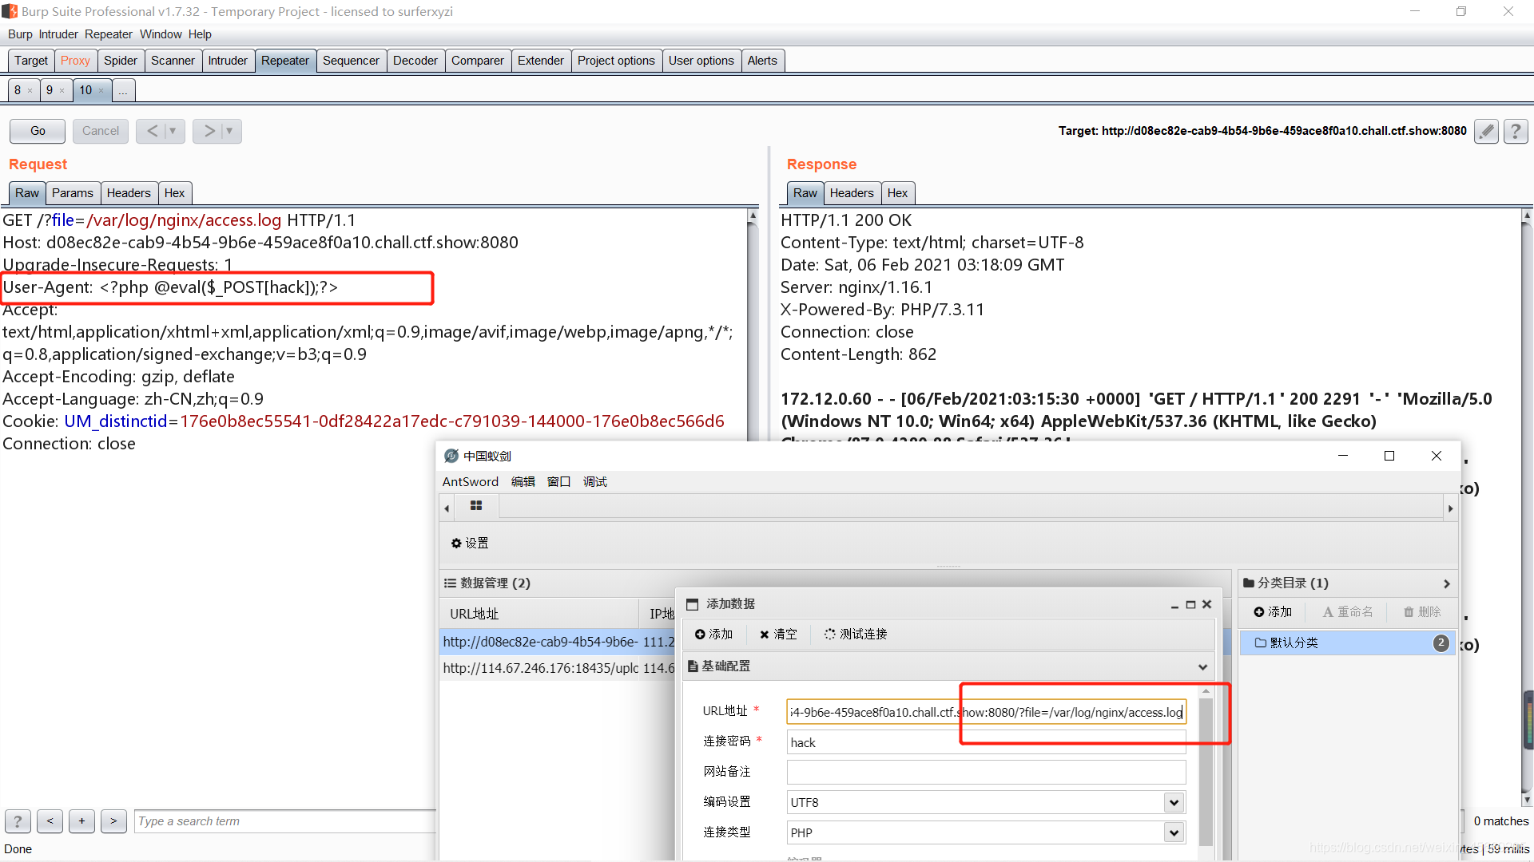Open Repeater help question mark icon

[x=1516, y=132]
